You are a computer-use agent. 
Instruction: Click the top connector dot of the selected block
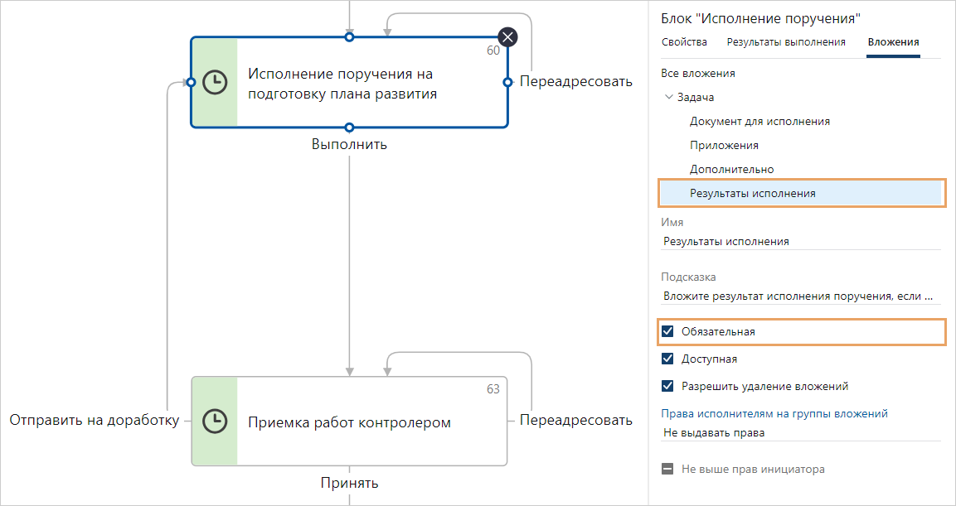coord(349,37)
